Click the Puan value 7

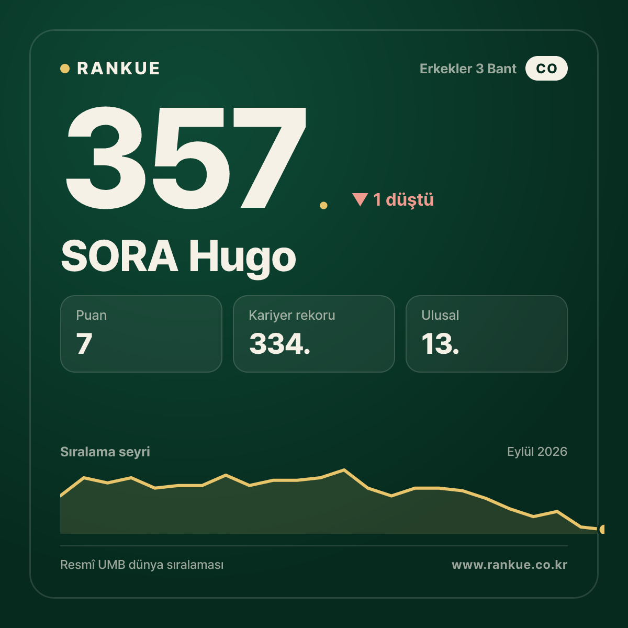(x=84, y=344)
